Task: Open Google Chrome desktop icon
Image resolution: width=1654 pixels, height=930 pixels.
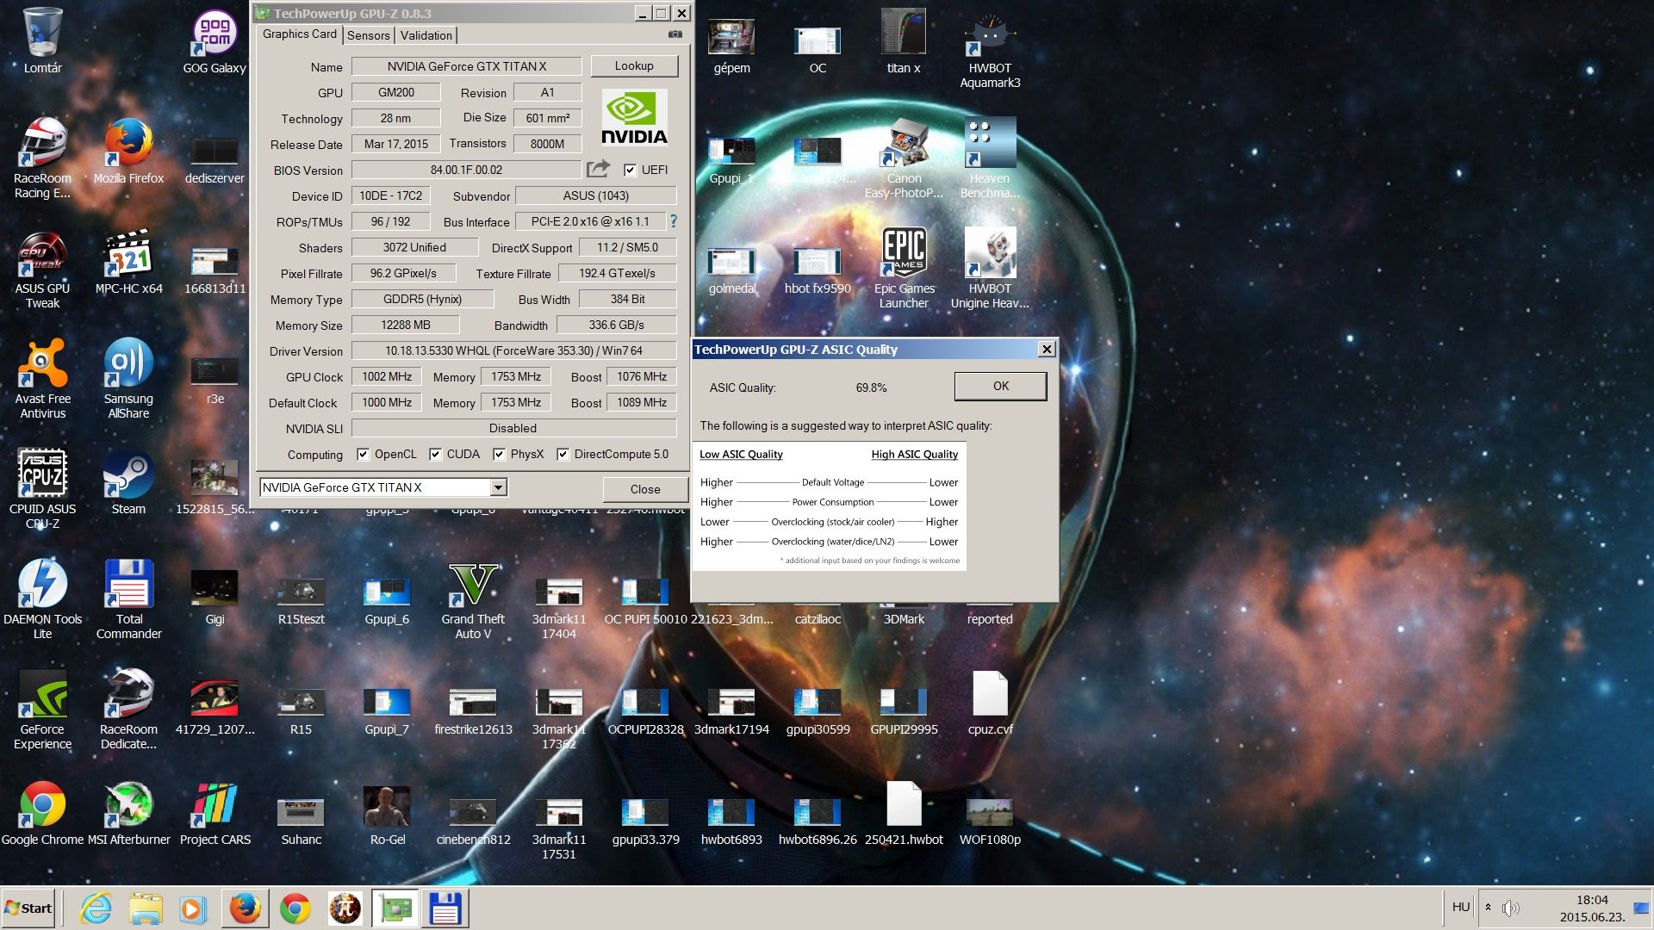Action: 42,812
